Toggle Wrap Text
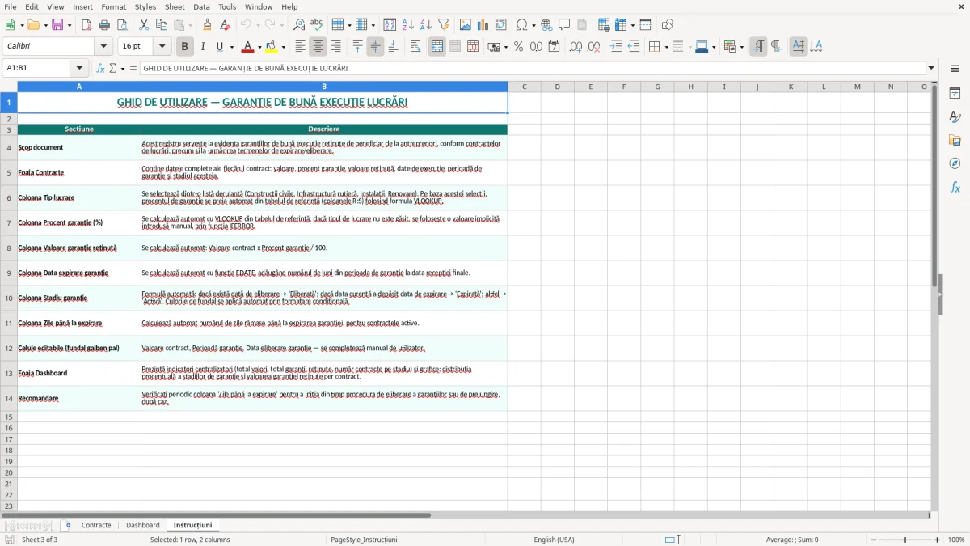The height and width of the screenshot is (546, 970). pyautogui.click(x=415, y=47)
